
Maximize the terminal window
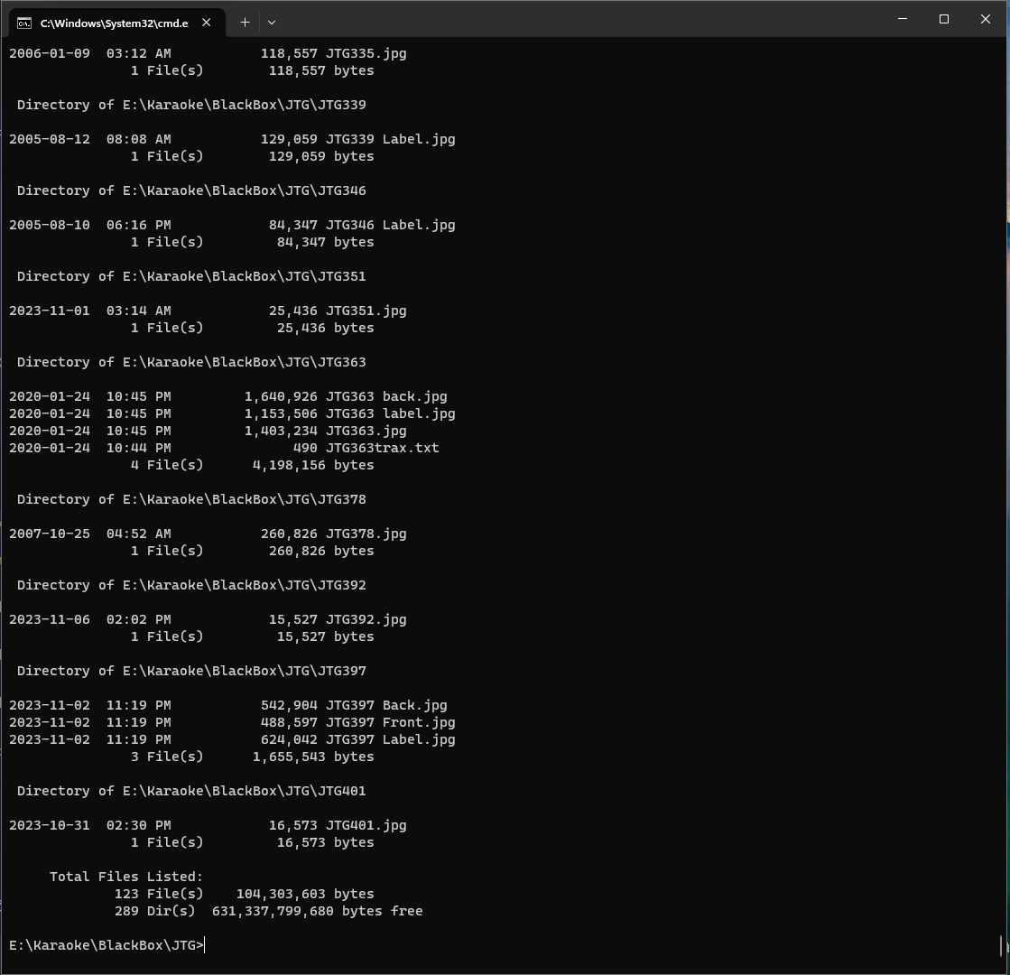(944, 19)
